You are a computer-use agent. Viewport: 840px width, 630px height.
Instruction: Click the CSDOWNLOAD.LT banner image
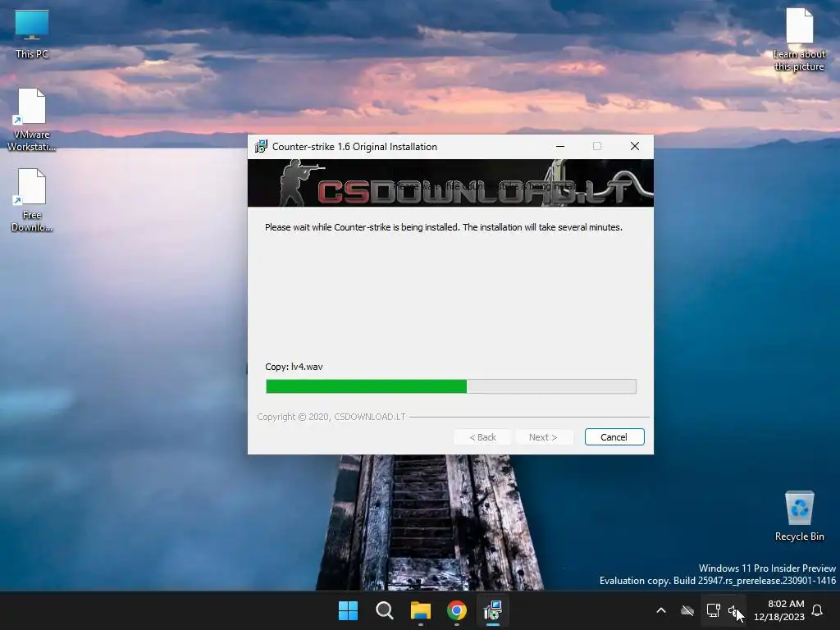click(450, 183)
